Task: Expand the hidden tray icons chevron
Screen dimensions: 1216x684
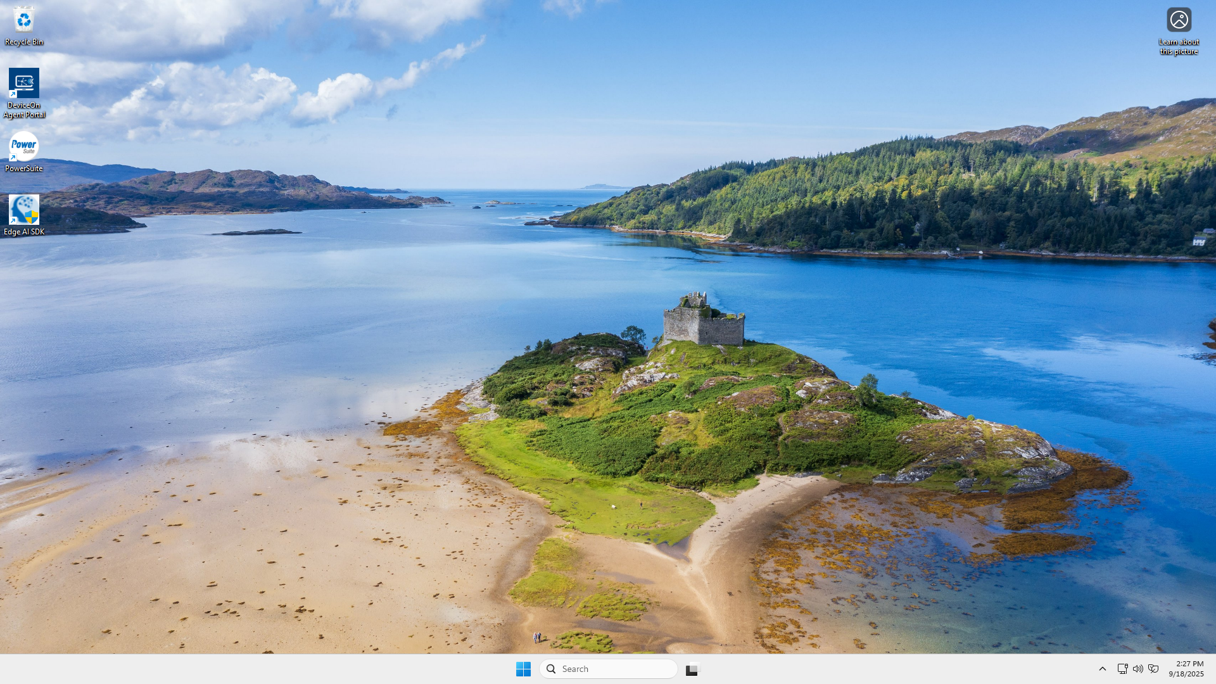Action: [1102, 669]
